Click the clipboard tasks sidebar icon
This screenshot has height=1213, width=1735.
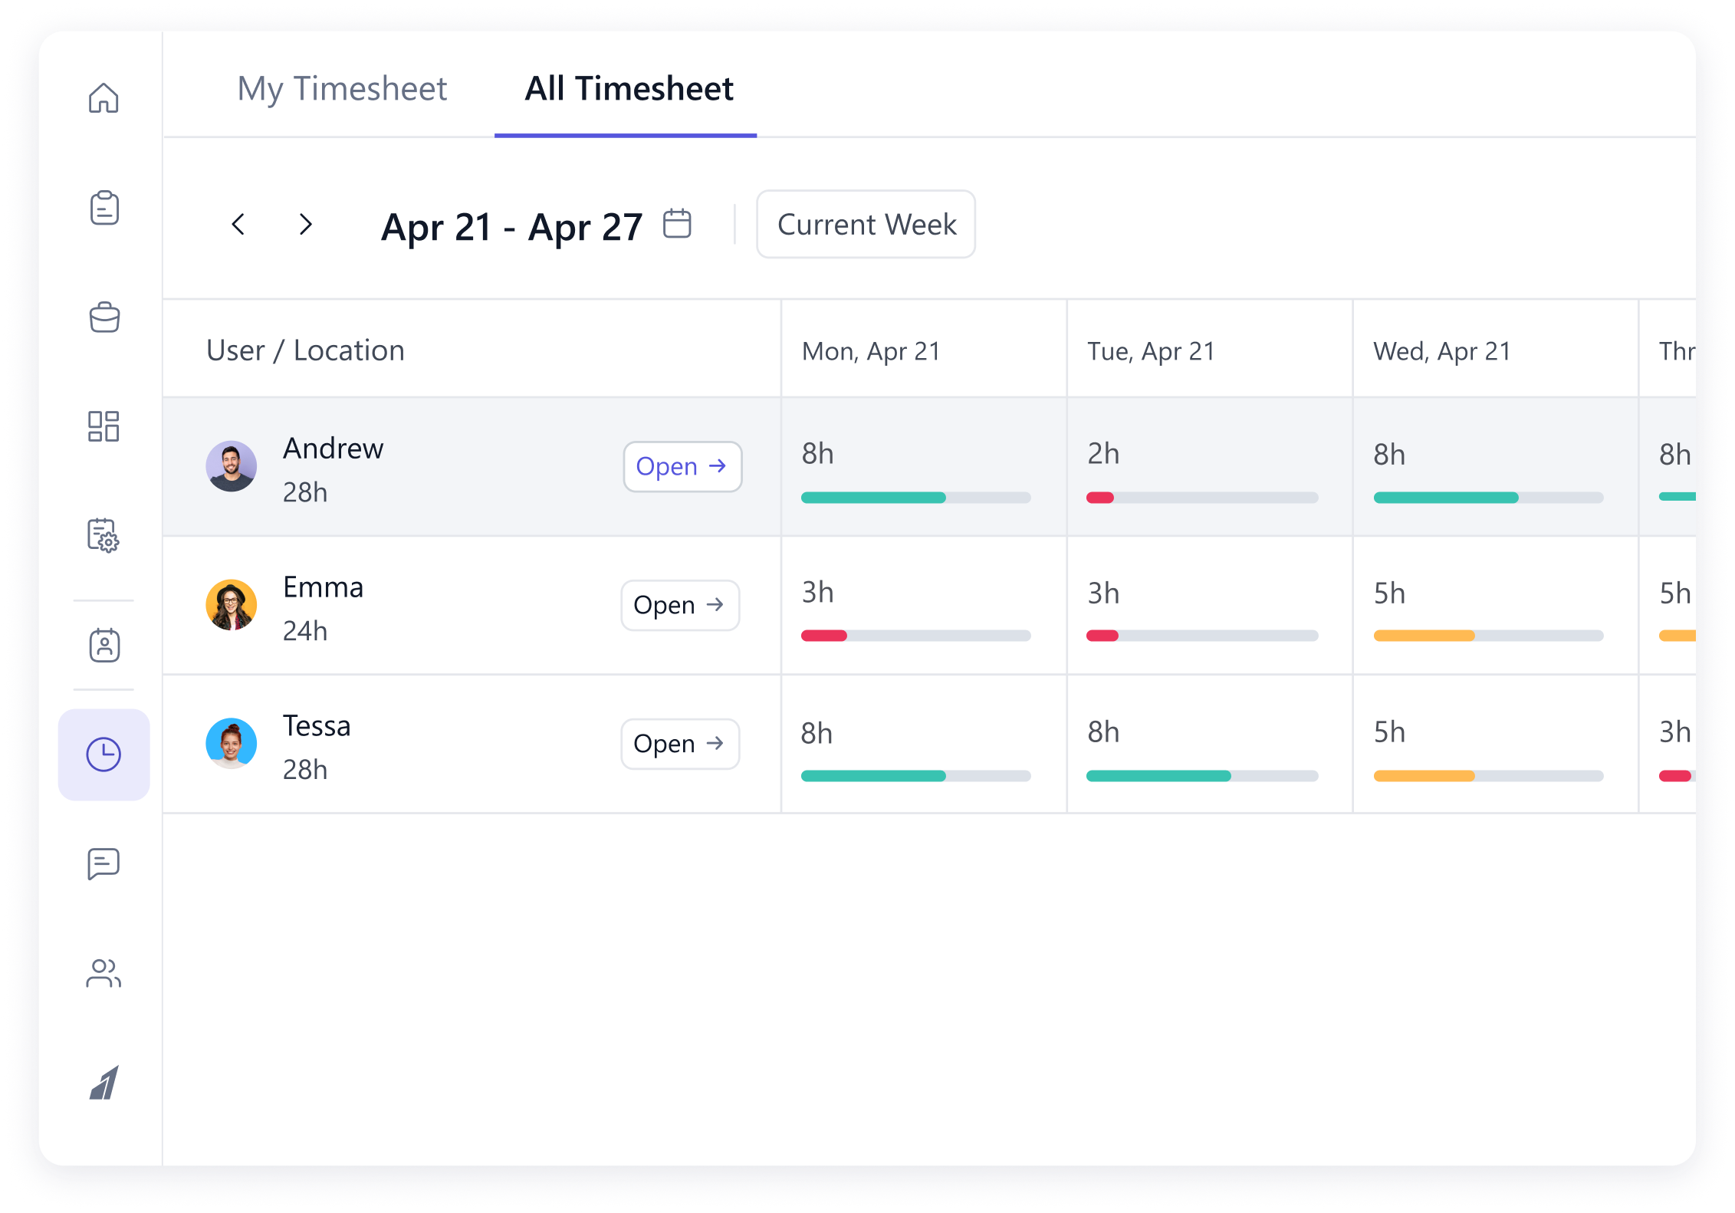[x=104, y=208]
